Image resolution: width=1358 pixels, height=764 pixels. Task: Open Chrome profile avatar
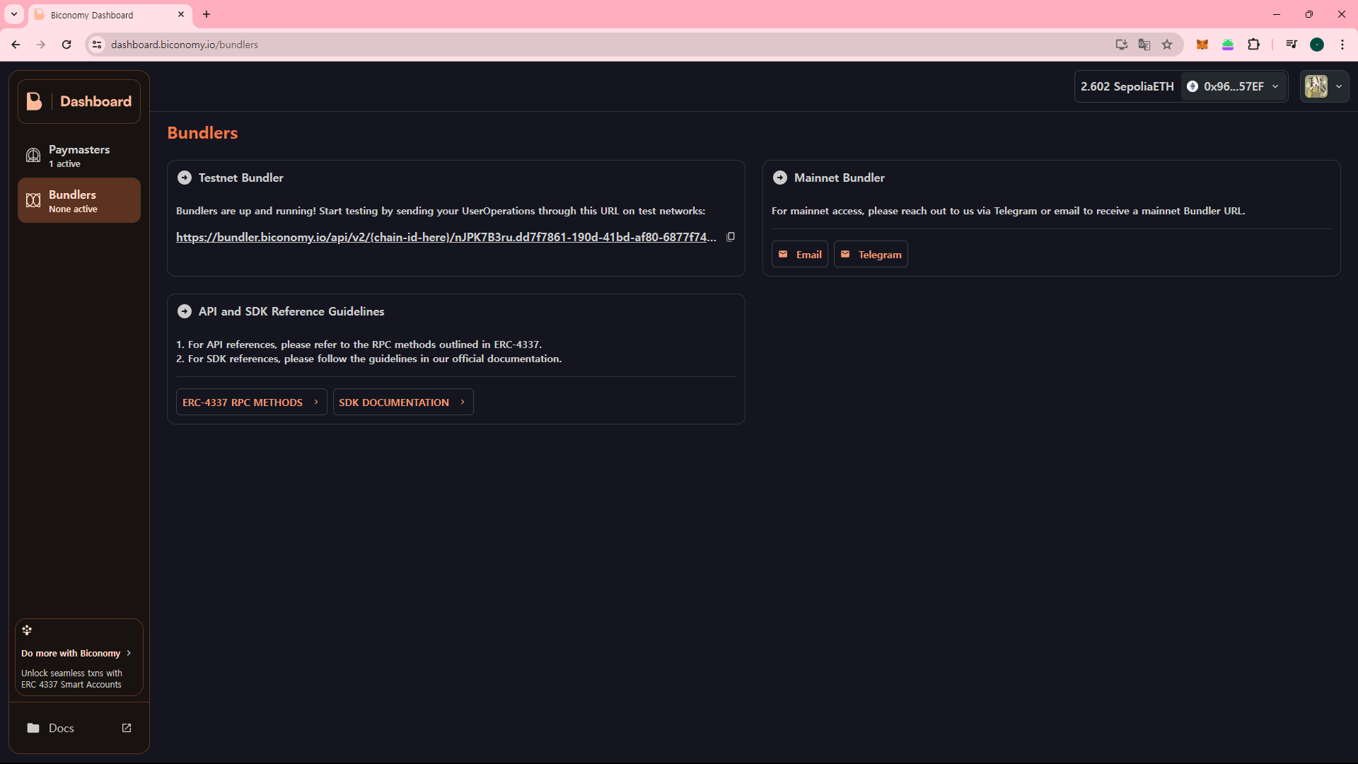(x=1317, y=45)
